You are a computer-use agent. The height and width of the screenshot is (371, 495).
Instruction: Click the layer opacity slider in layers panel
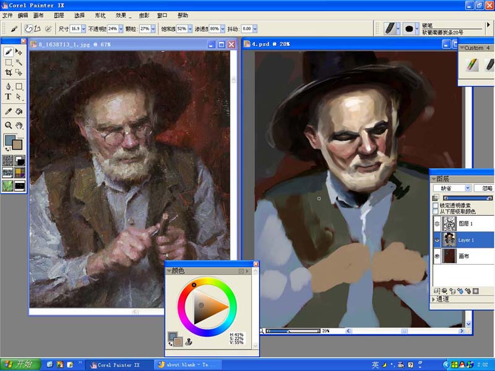(x=468, y=198)
